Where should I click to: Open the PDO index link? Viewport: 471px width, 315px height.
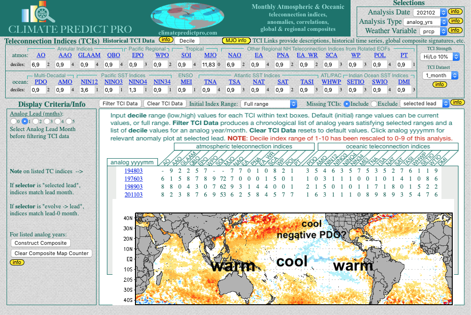(x=41, y=82)
